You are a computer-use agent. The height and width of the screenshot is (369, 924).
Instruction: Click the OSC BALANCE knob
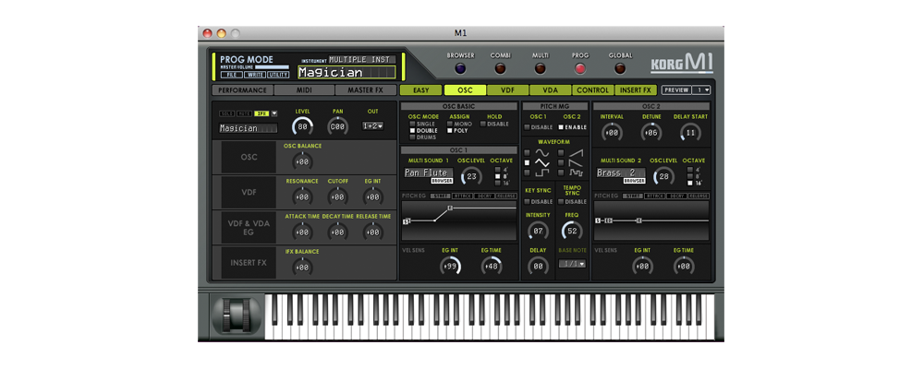point(302,161)
